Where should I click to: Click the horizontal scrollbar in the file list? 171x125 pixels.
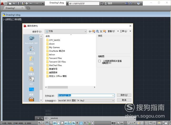click(x=58, y=87)
